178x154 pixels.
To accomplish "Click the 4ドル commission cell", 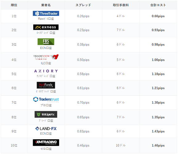I will click(121, 16).
